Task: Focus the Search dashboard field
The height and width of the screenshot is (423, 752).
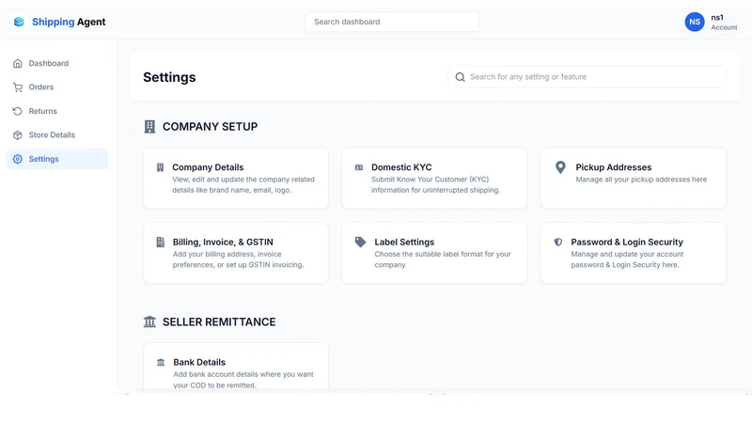Action: (x=392, y=22)
